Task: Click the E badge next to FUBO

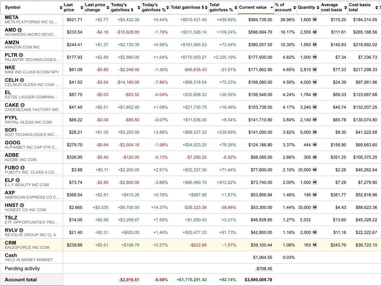Action: click(23, 167)
